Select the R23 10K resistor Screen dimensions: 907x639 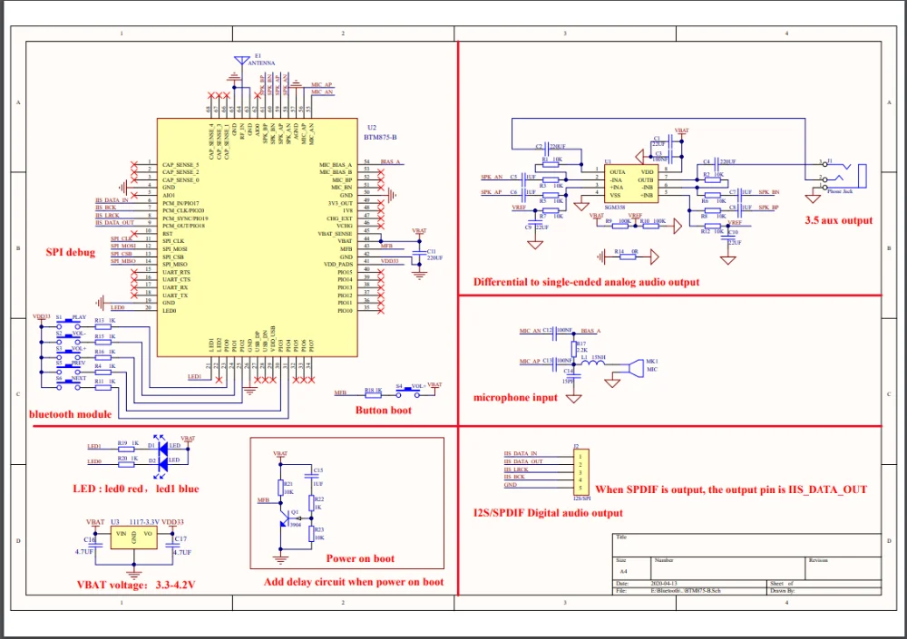click(x=312, y=533)
